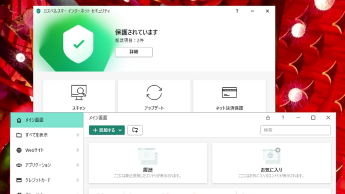This screenshot has height=194, width=345.
Task: Open Scan tile in Kaspersky Internet Security
Action: 79,96
